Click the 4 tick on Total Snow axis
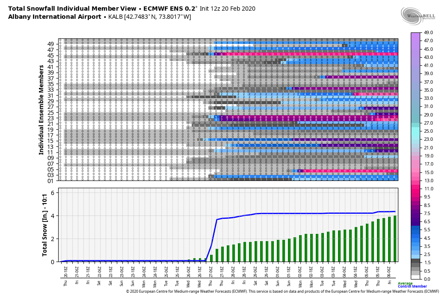The image size is (445, 297). [x=52, y=216]
